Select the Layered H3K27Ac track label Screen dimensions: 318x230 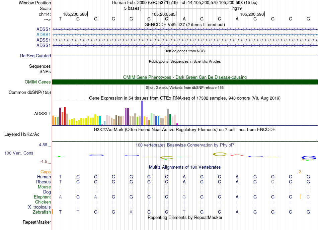(x=22, y=134)
